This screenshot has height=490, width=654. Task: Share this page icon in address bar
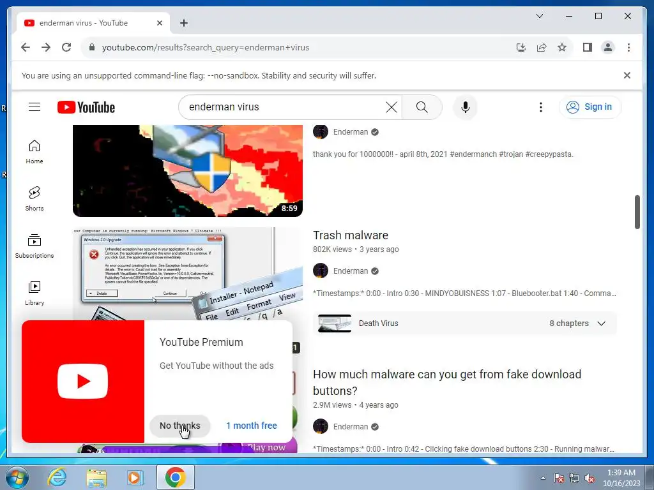pos(542,47)
